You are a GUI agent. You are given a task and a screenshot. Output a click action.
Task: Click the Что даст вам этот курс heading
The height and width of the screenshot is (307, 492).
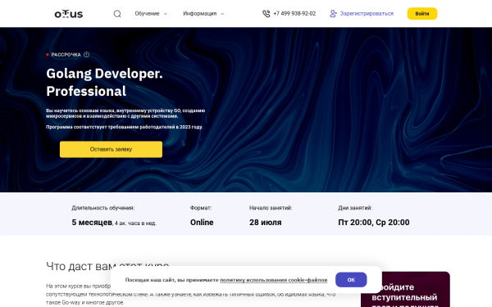pos(107,266)
